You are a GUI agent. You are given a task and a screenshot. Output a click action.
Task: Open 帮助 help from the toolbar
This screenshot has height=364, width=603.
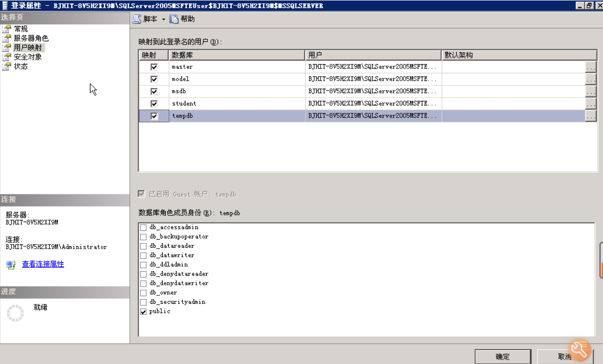tap(182, 19)
